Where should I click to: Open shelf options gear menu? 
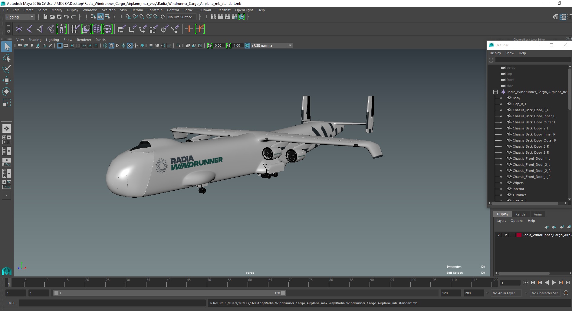point(8,31)
